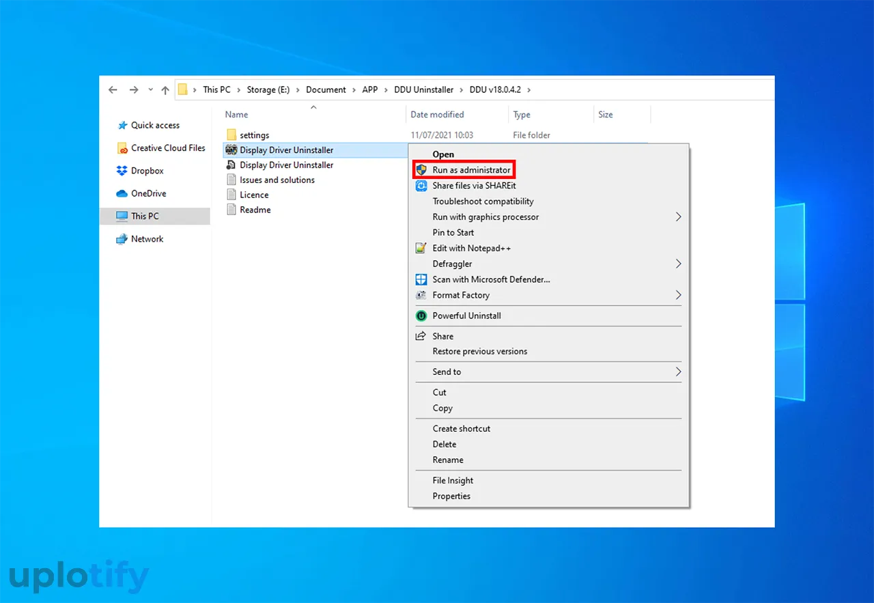The height and width of the screenshot is (603, 874).
Task: Click the OneDrive cloud icon
Action: tap(122, 193)
